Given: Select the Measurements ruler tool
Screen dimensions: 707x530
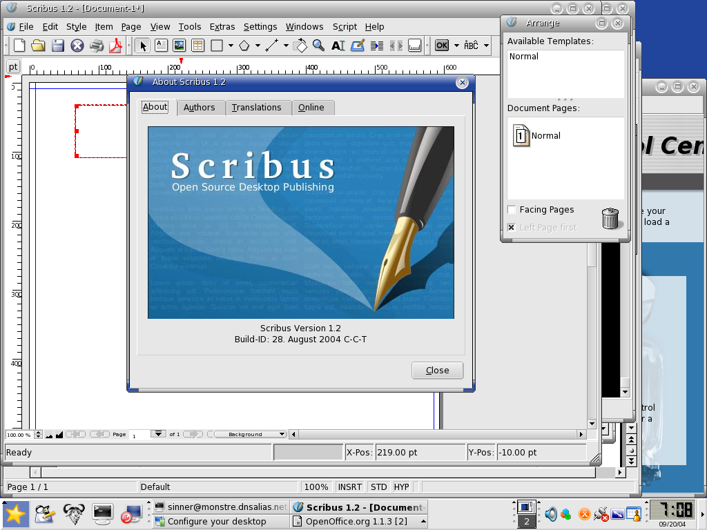Looking at the screenshot, I should coord(414,46).
